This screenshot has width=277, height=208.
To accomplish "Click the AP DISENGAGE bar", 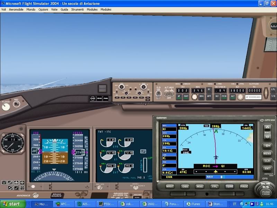I will pos(253,97).
